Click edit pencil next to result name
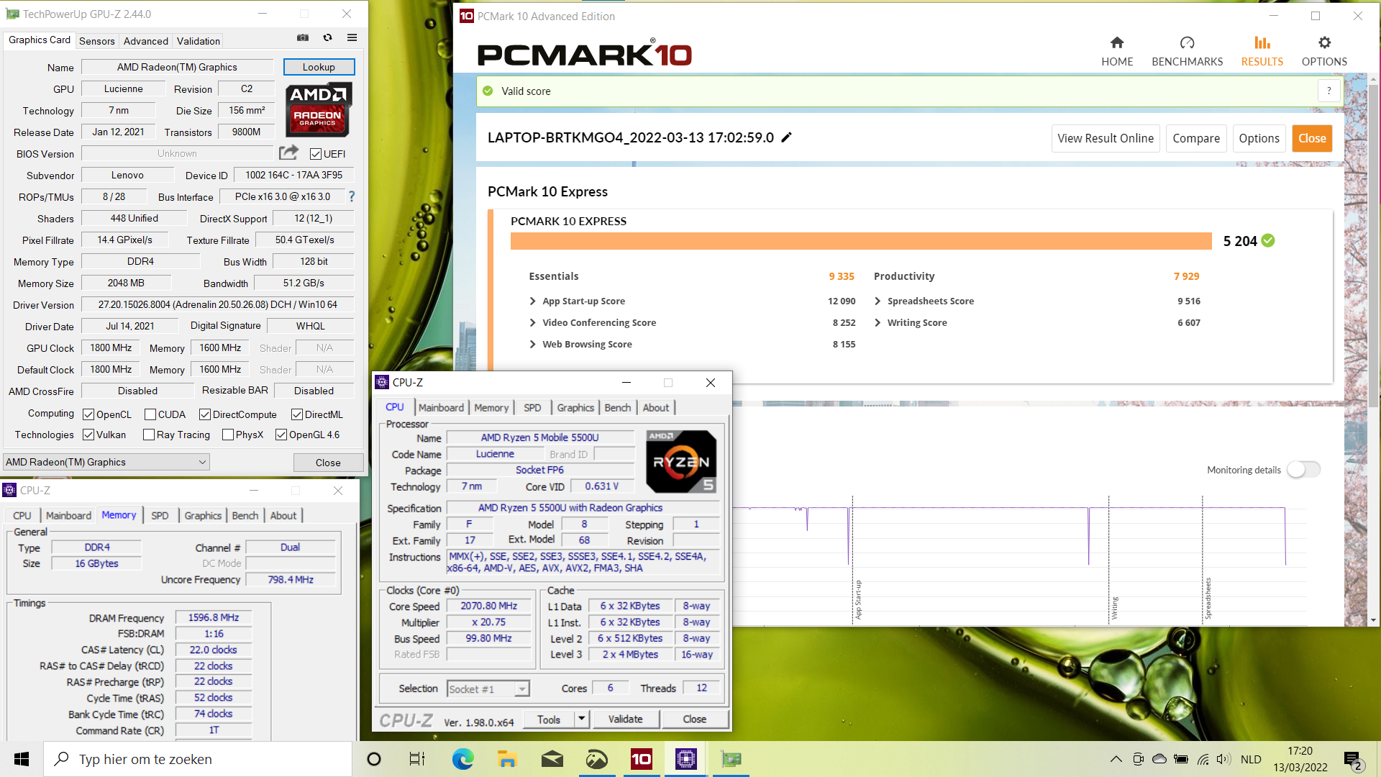The width and height of the screenshot is (1381, 777). coord(786,137)
